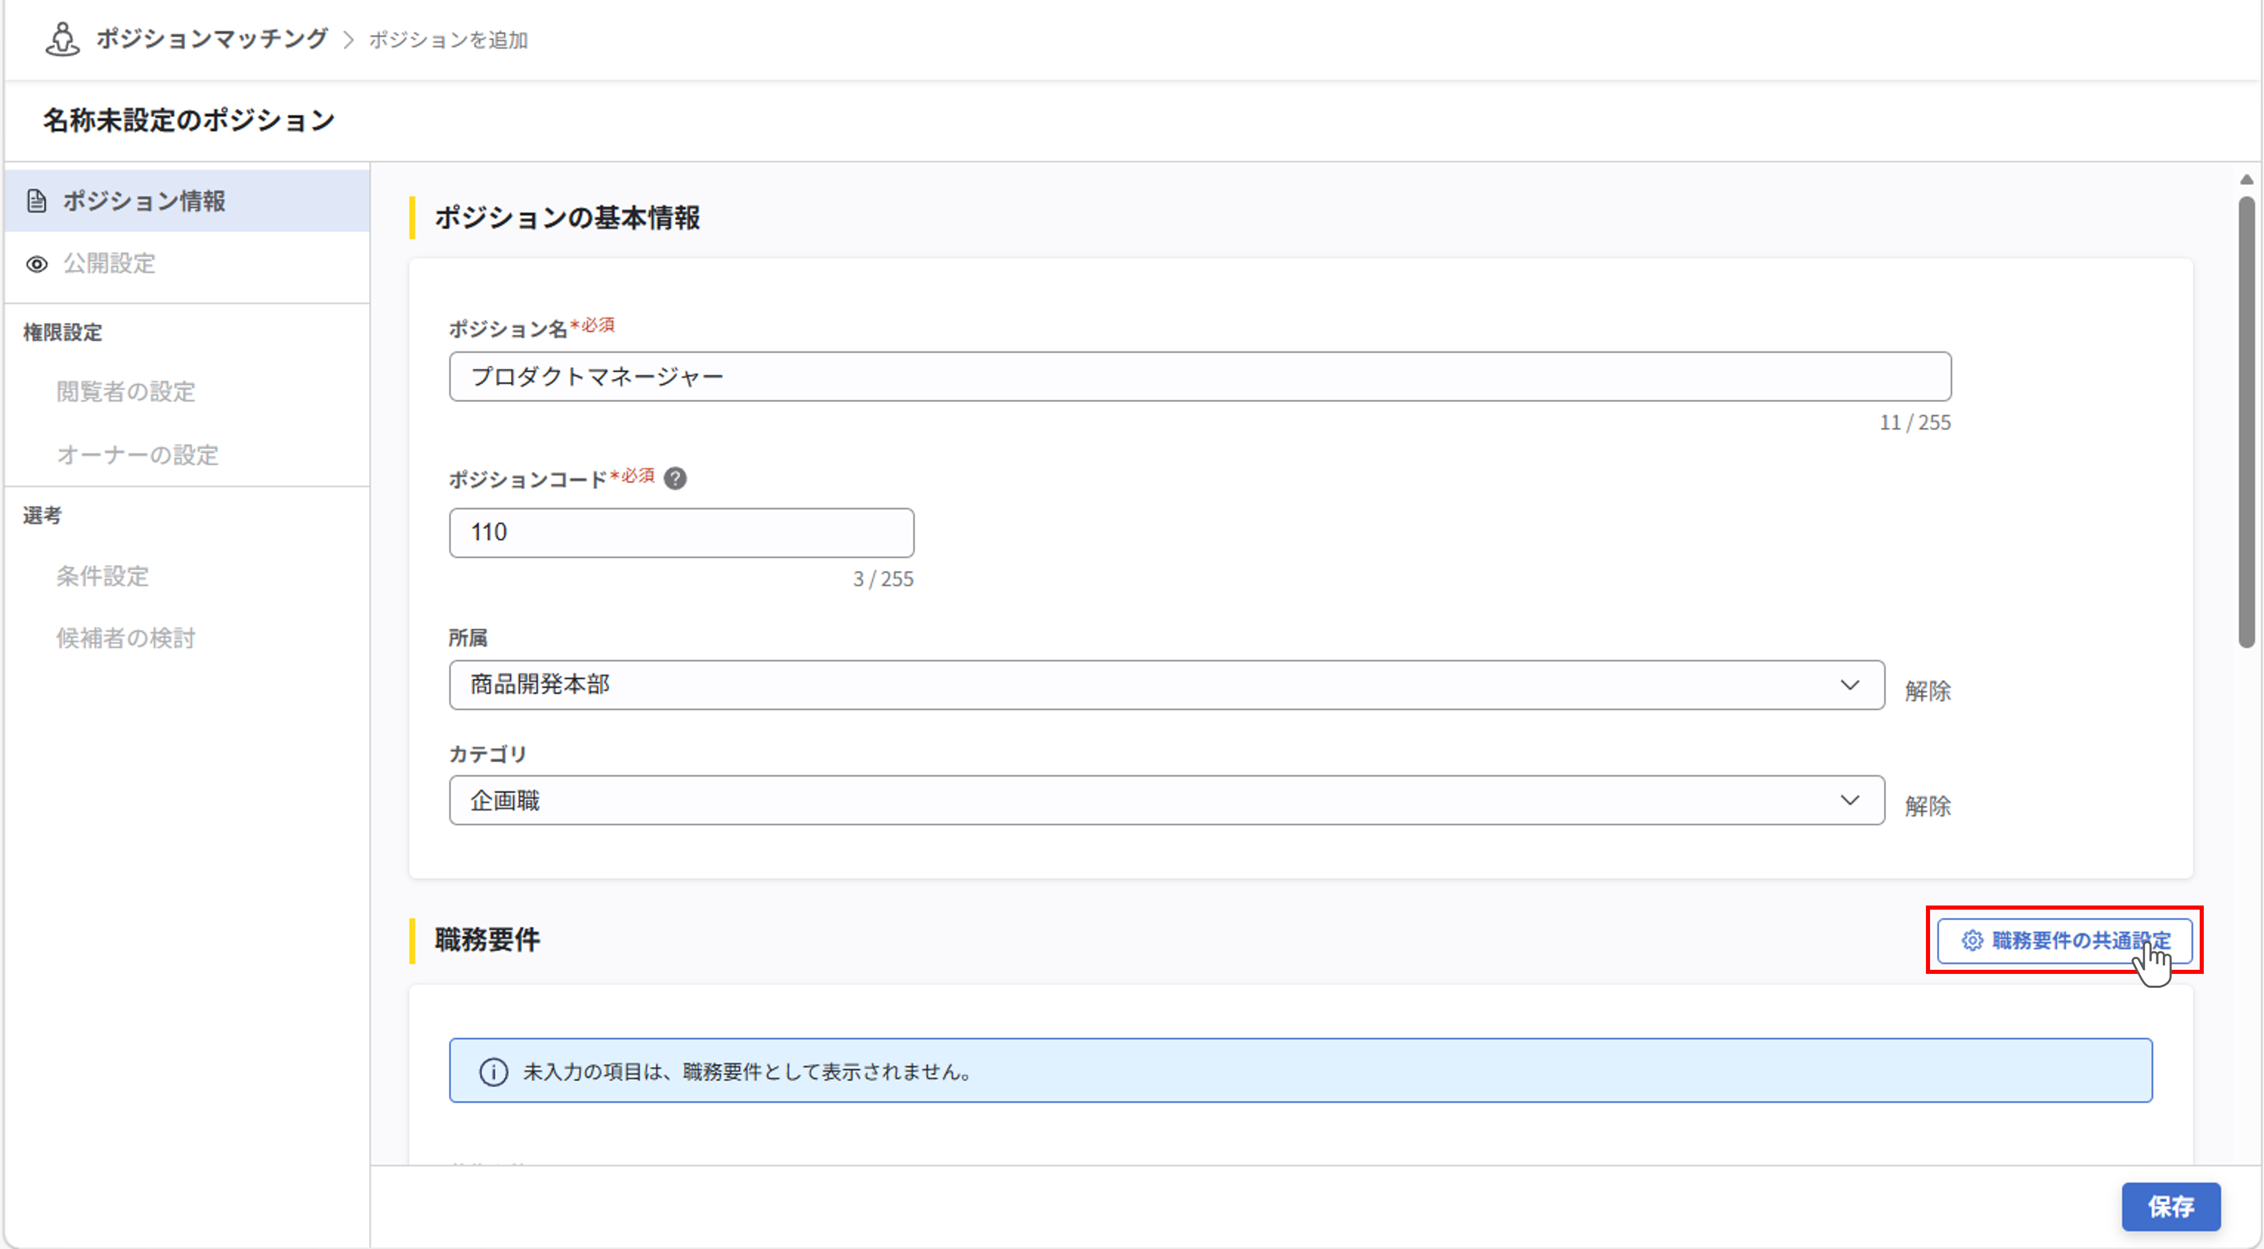Show help for ポジションコード question icon
The image size is (2264, 1249).
tap(675, 479)
